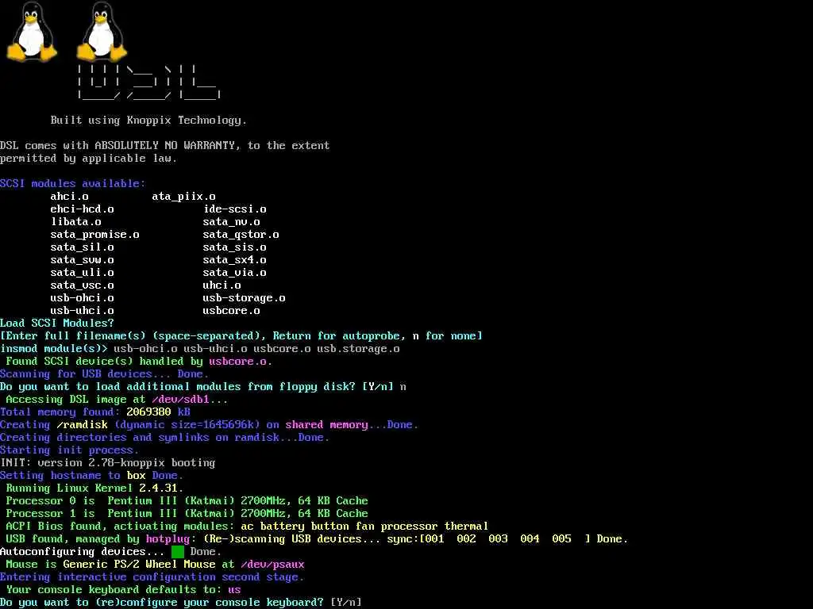Click the sata_nv.o module name
The width and height of the screenshot is (813, 609).
click(231, 222)
